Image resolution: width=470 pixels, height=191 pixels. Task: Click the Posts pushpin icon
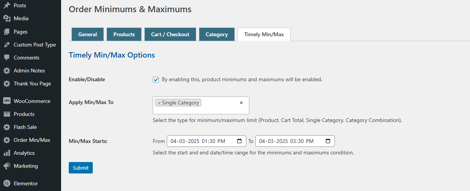coord(6,5)
